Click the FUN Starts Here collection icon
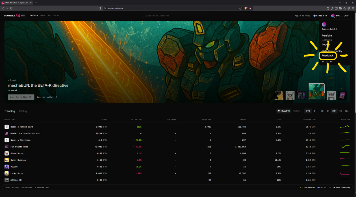This screenshot has height=197, width=356. [6, 147]
